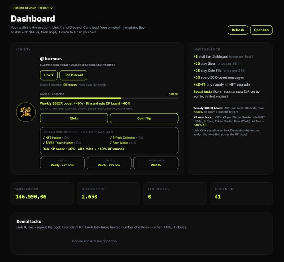The width and height of the screenshot is (284, 262).
Task: Click the Role XP boost +40% summary line
Action: pyautogui.click(x=84, y=149)
